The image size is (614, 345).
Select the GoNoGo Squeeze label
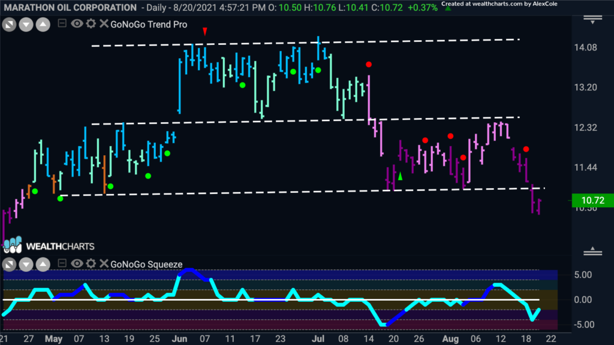pos(146,264)
